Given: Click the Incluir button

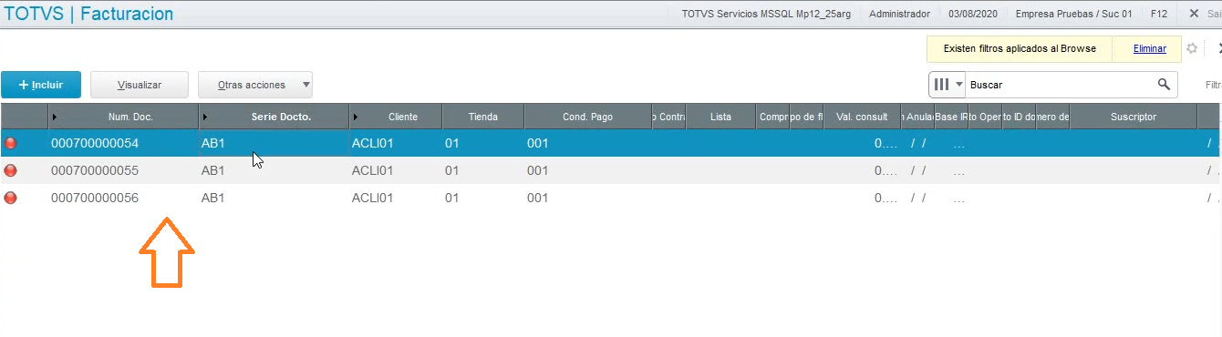Looking at the screenshot, I should point(41,85).
